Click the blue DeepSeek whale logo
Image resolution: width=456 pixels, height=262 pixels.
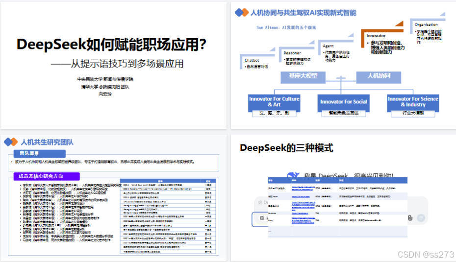pos(293,175)
